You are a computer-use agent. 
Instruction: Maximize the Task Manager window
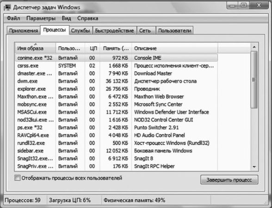pos(243,6)
